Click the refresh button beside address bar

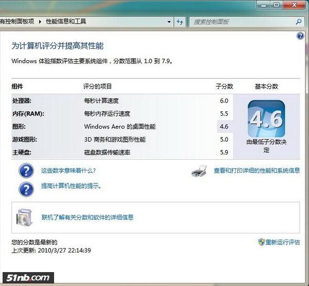[180, 22]
